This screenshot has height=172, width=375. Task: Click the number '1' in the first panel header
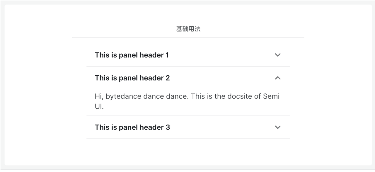tap(167, 55)
